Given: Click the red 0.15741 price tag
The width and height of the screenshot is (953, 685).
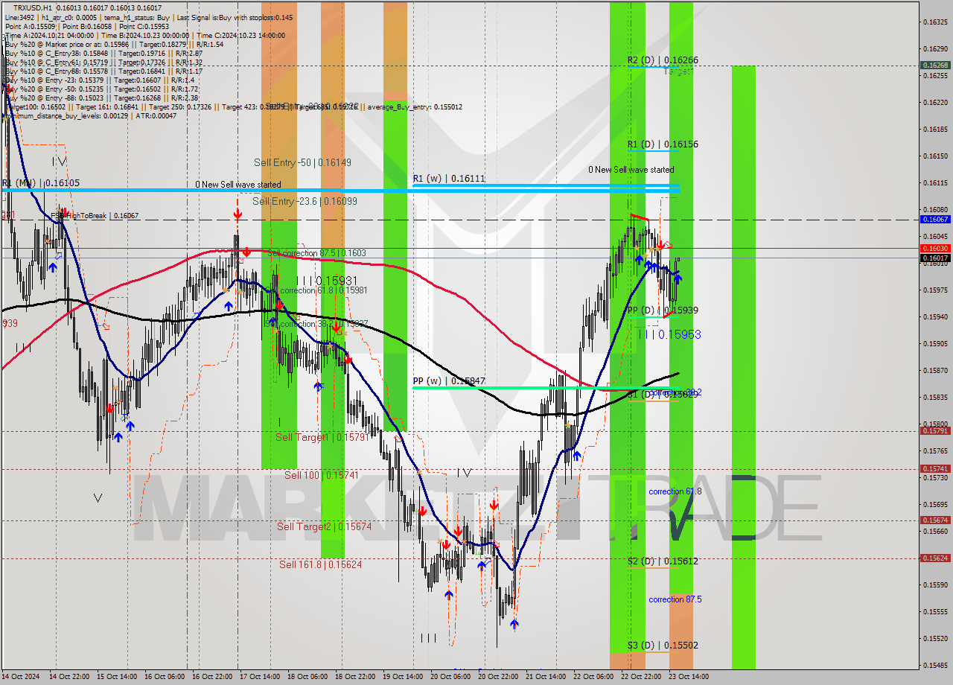Looking at the screenshot, I should [x=936, y=468].
